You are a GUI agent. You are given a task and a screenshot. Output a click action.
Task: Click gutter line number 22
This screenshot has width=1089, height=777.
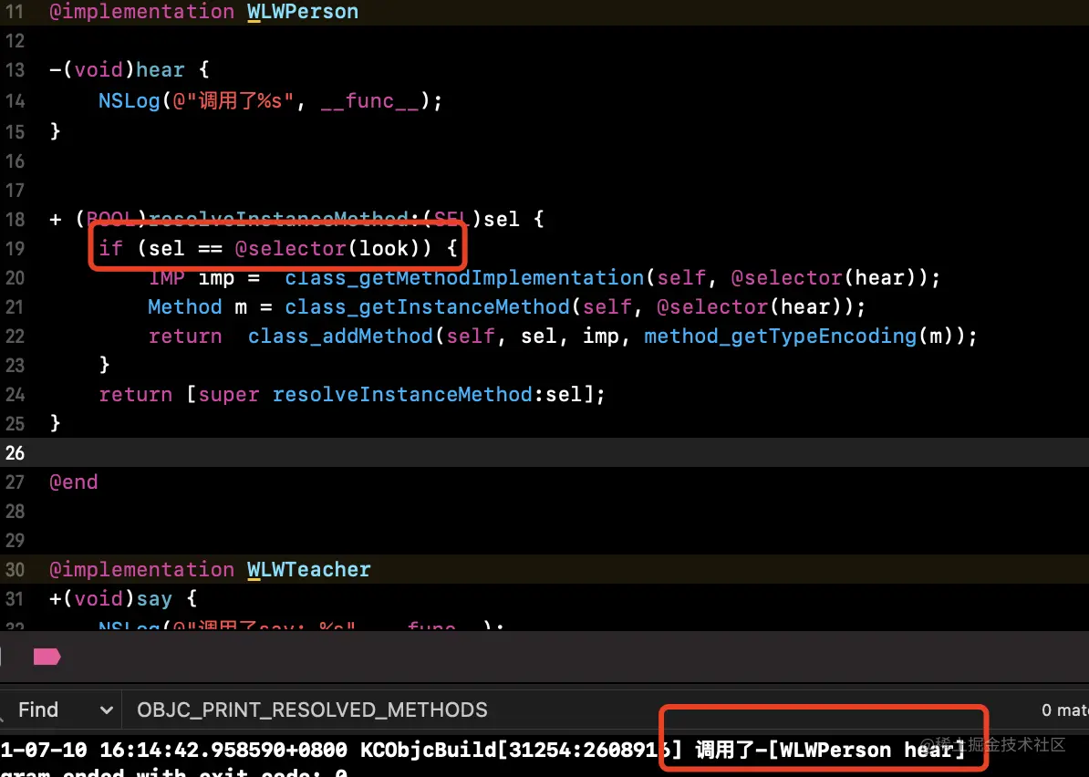click(x=15, y=337)
